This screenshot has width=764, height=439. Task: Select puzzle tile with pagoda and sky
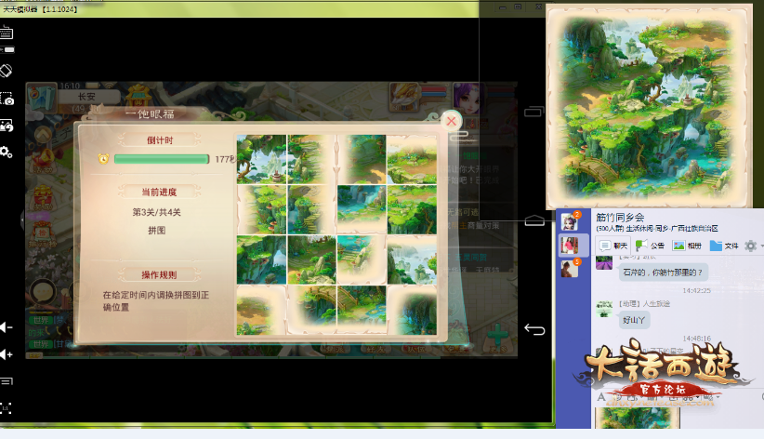pos(262,159)
